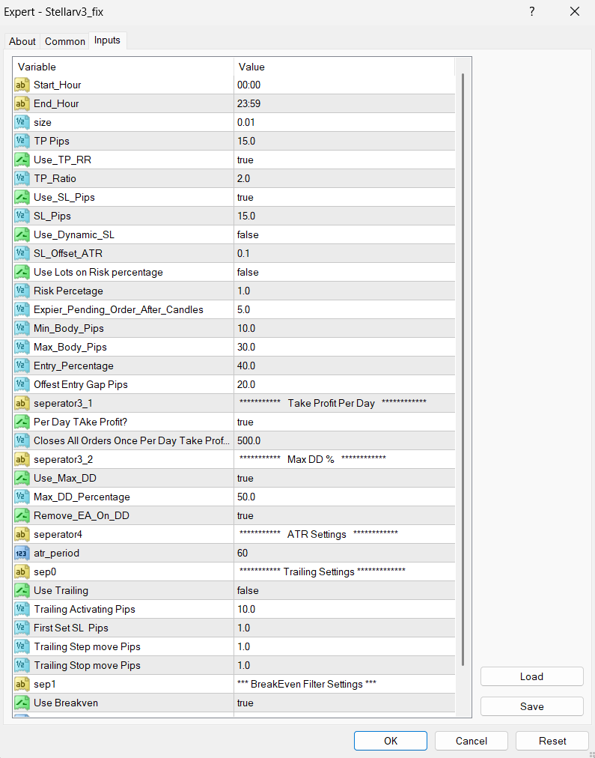Screen dimensions: 595x758
Task: Click the boolean icon next to Use_TP_RR
Action: point(22,160)
